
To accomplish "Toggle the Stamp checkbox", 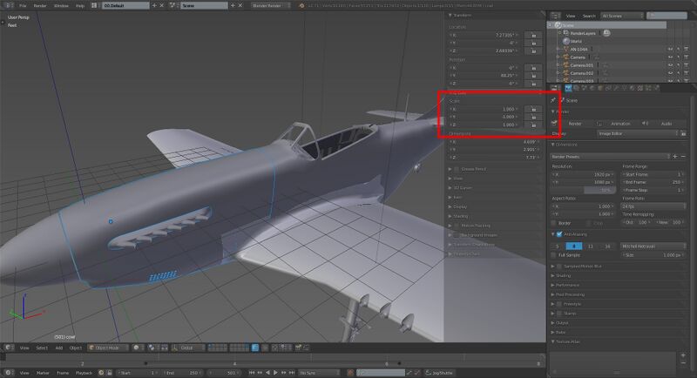I will (x=559, y=314).
